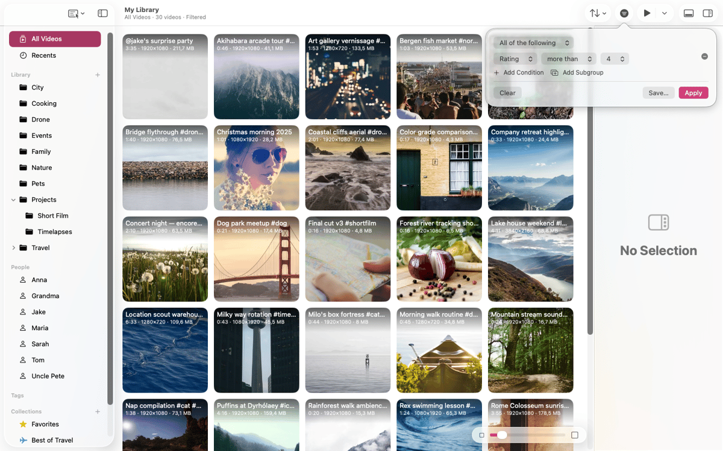
Task: Expand the Travel folder
Action: [x=13, y=248]
